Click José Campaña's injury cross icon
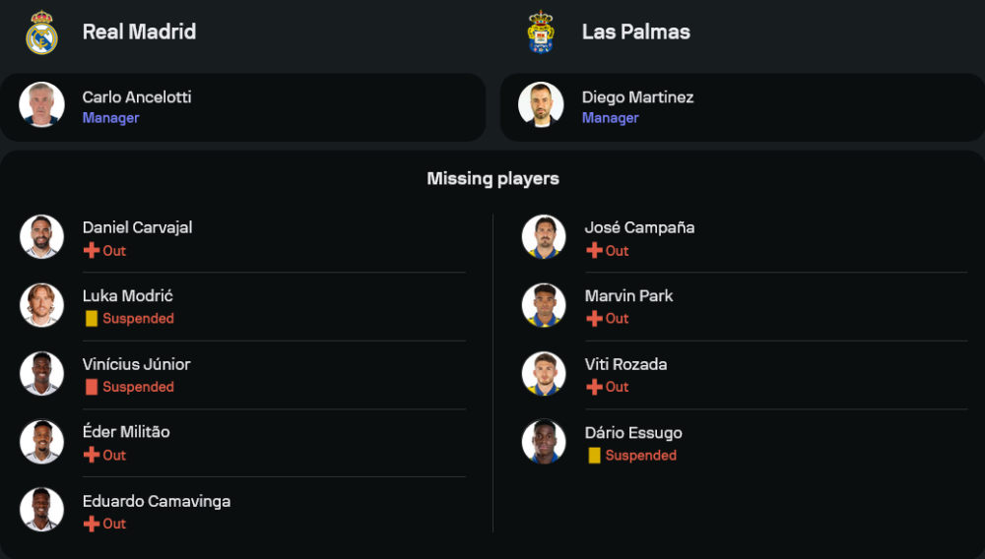This screenshot has height=559, width=985. click(594, 251)
